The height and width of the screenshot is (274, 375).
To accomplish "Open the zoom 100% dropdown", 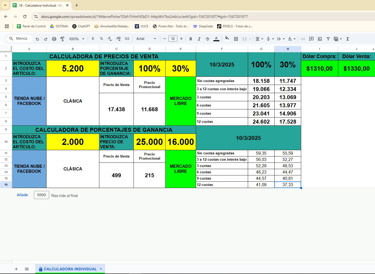I will [x=76, y=39].
